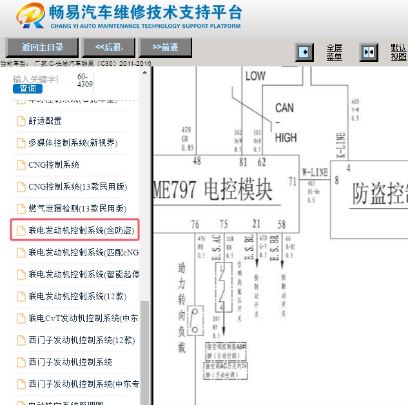Select the 默认视图 link
The image size is (408, 405).
(x=398, y=52)
